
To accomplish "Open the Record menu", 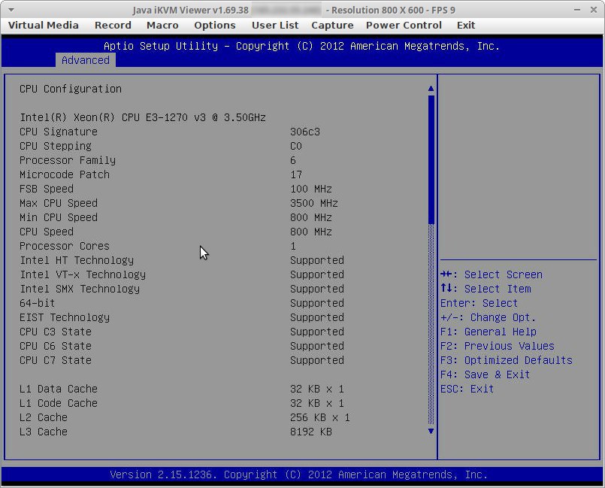I will (x=113, y=25).
